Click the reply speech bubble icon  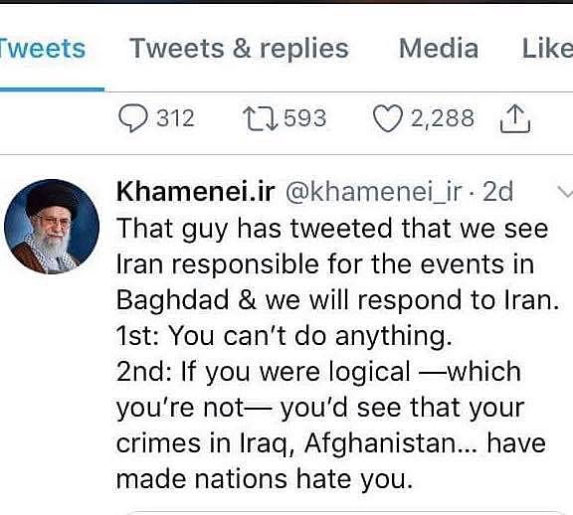(133, 118)
